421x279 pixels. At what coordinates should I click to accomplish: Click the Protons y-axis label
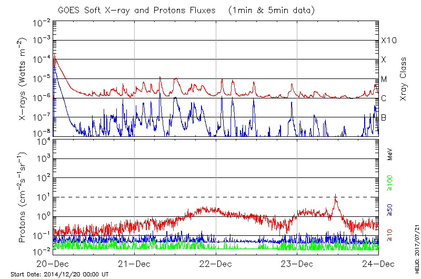tap(23, 197)
